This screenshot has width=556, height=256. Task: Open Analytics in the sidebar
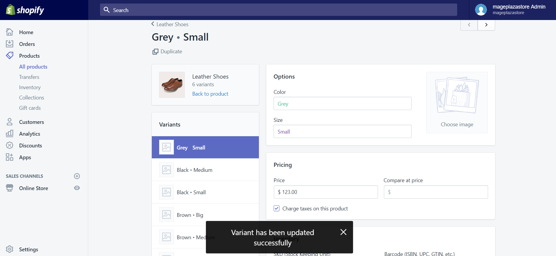(30, 134)
